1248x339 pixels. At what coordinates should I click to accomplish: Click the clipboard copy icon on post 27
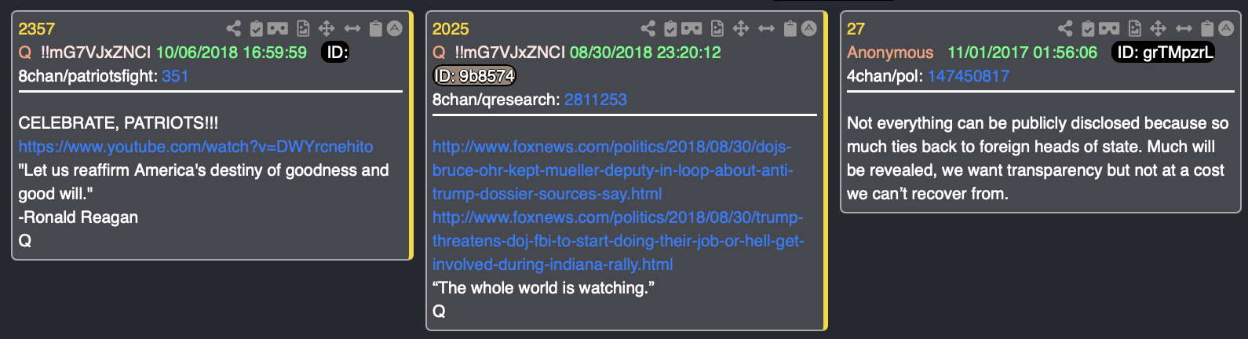pos(1207,29)
